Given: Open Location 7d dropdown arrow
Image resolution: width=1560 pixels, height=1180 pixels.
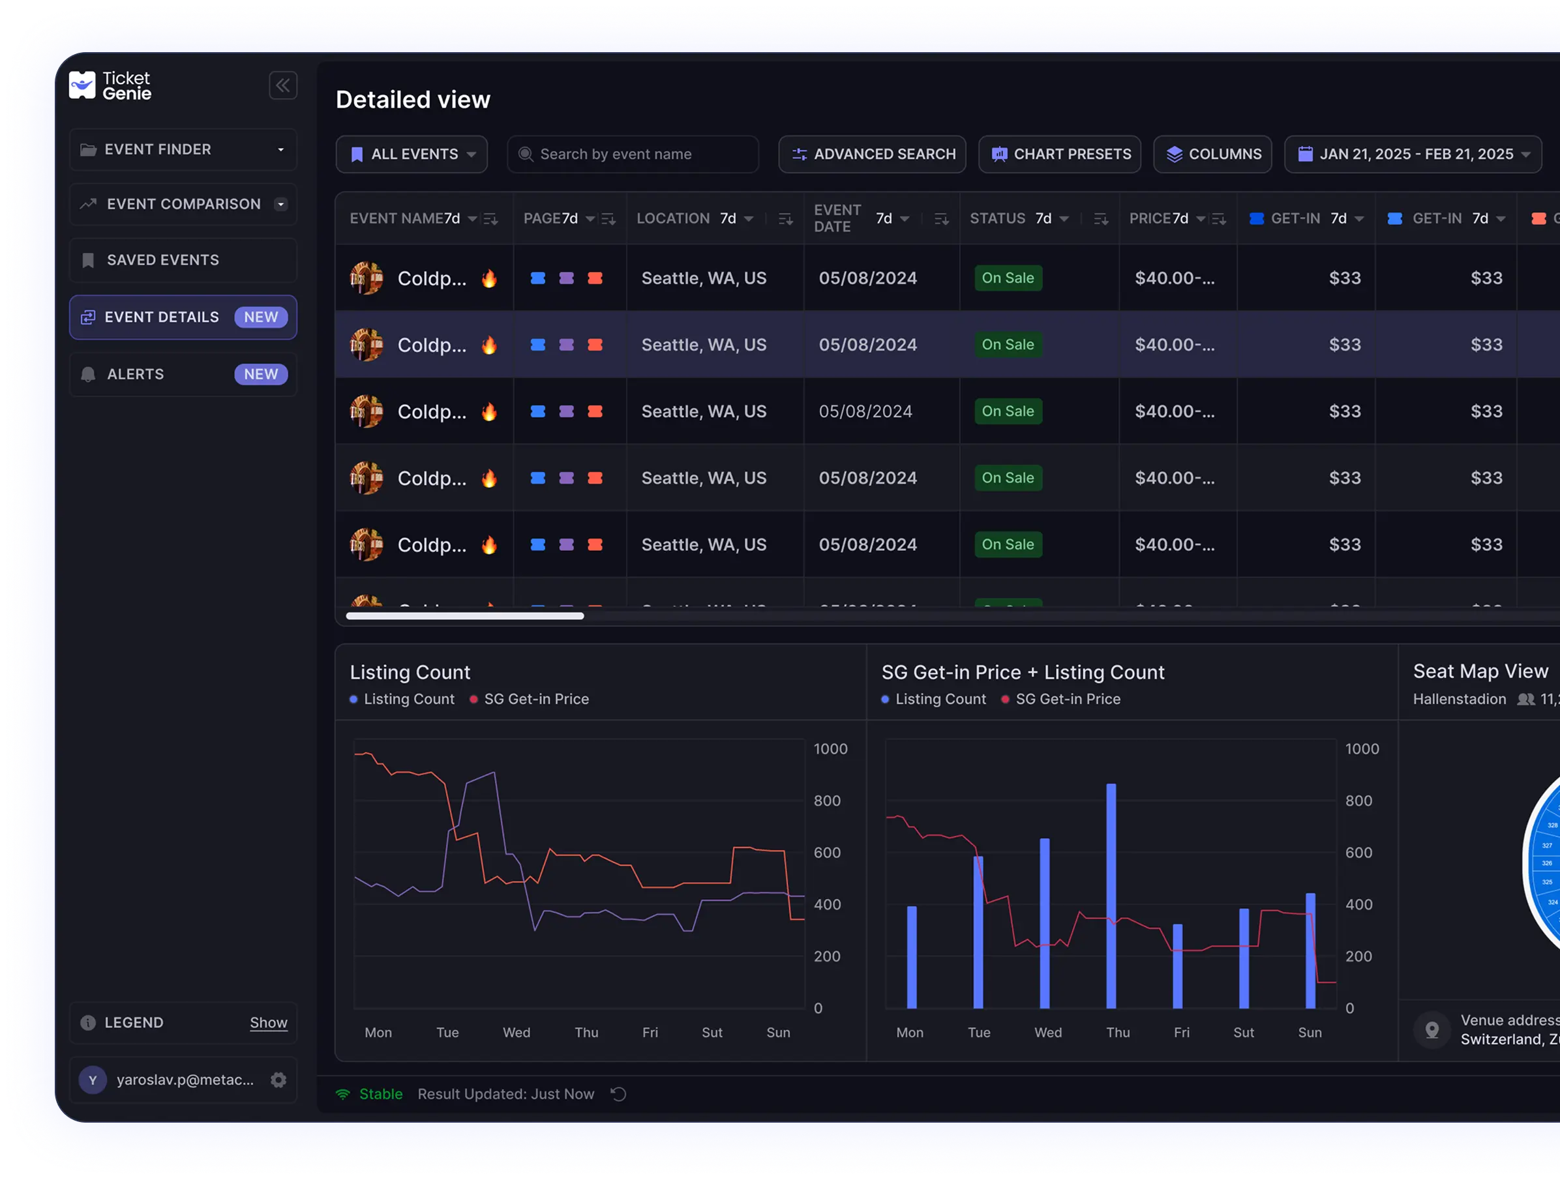Looking at the screenshot, I should 749,219.
